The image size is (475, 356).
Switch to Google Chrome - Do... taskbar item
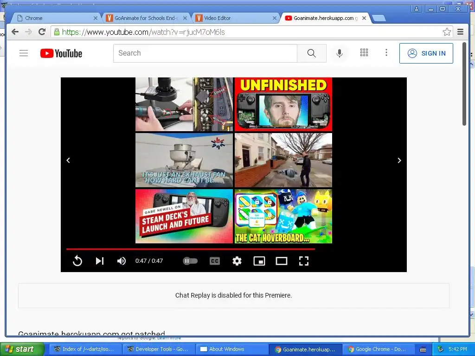(x=378, y=349)
